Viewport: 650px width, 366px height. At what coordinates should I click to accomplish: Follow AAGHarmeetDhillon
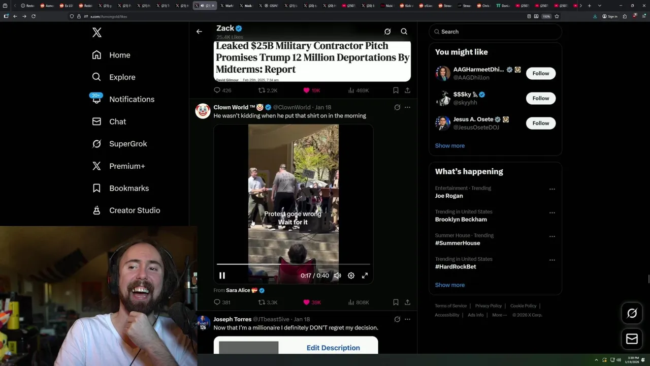coord(541,73)
